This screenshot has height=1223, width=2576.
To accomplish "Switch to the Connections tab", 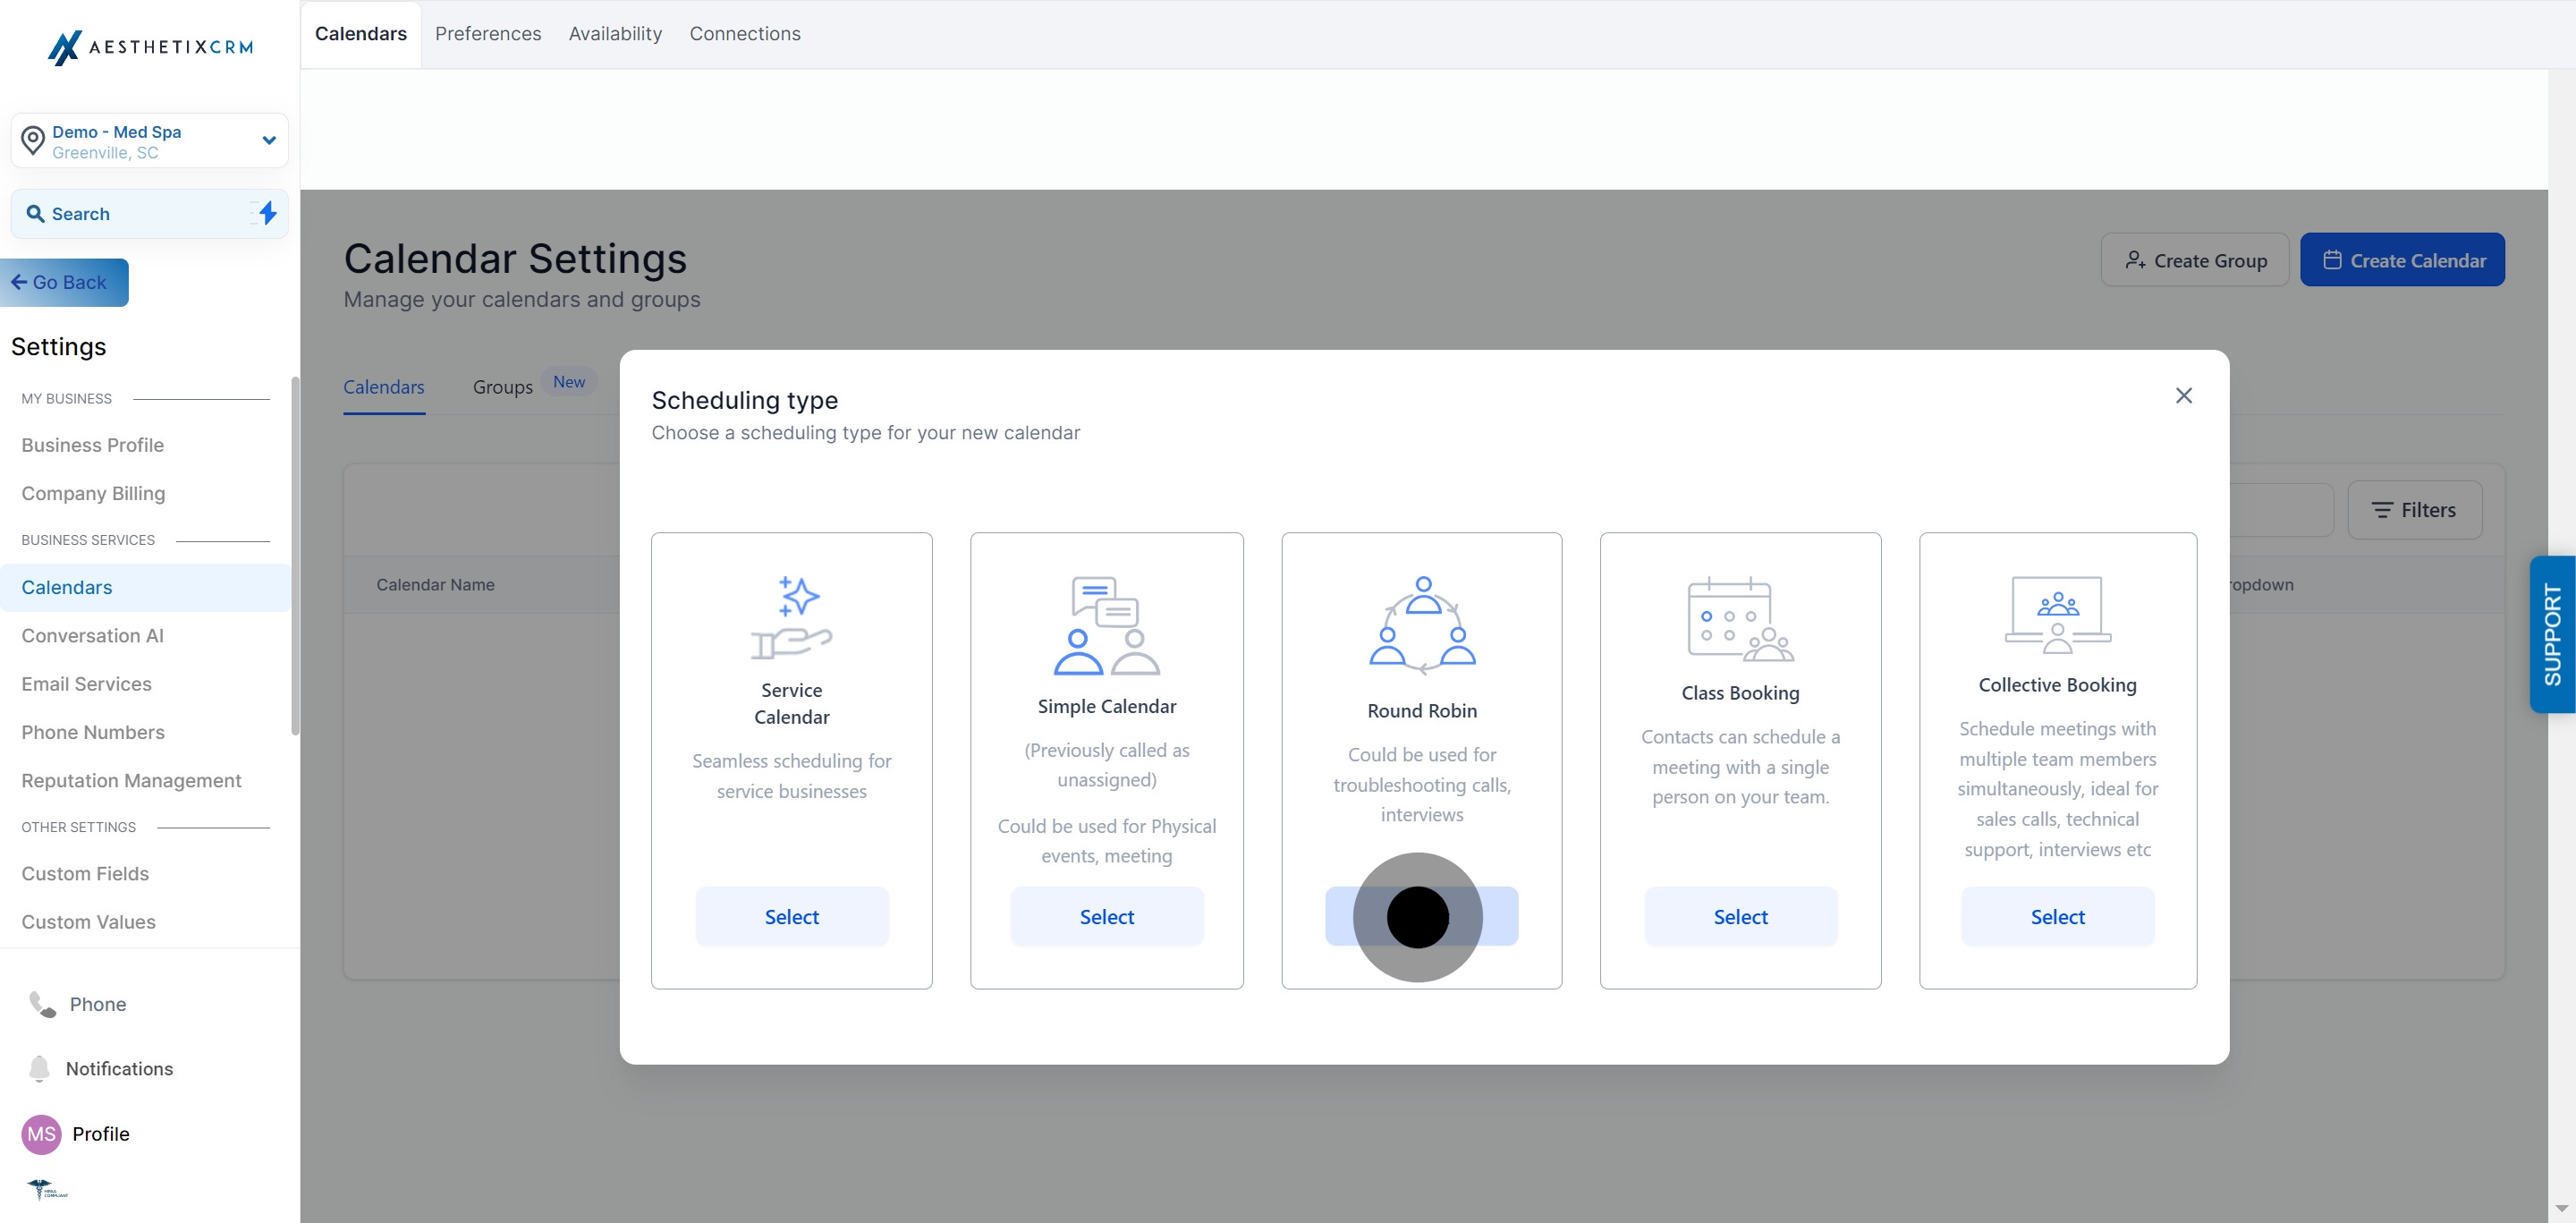I will pos(745,34).
